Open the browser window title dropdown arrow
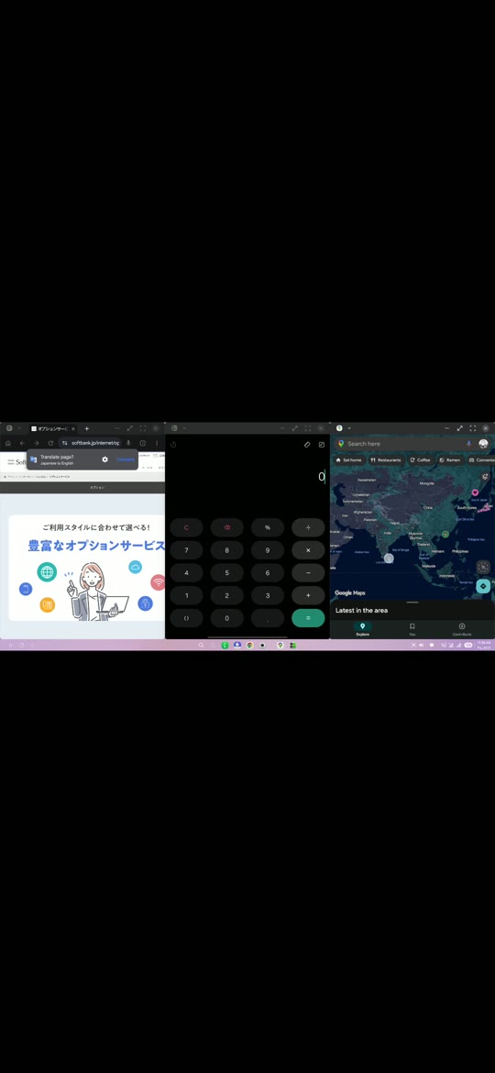Screen dimensions: 495x1073 click(19, 428)
